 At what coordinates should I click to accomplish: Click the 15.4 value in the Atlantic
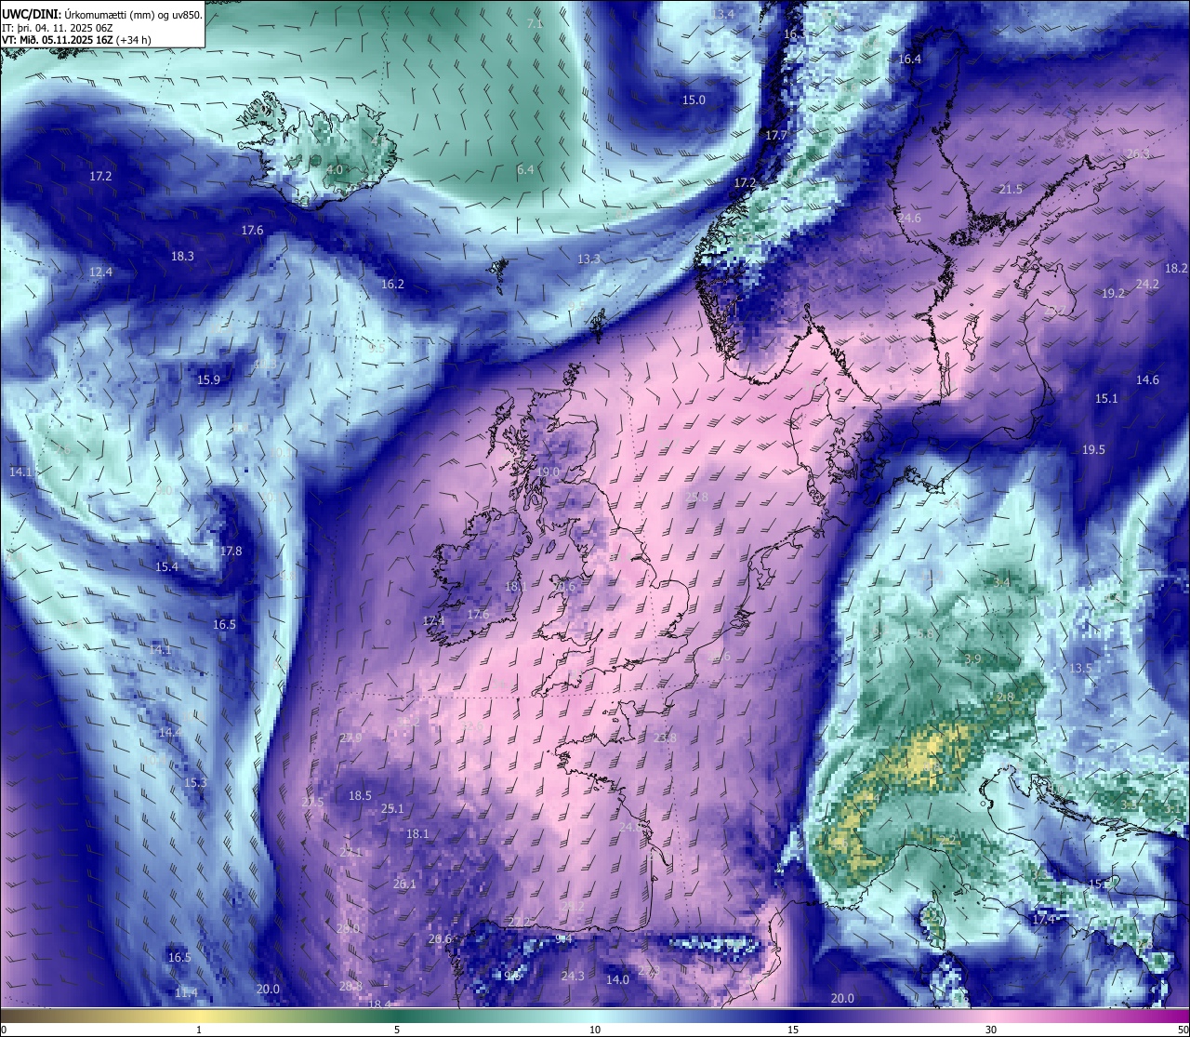[166, 566]
